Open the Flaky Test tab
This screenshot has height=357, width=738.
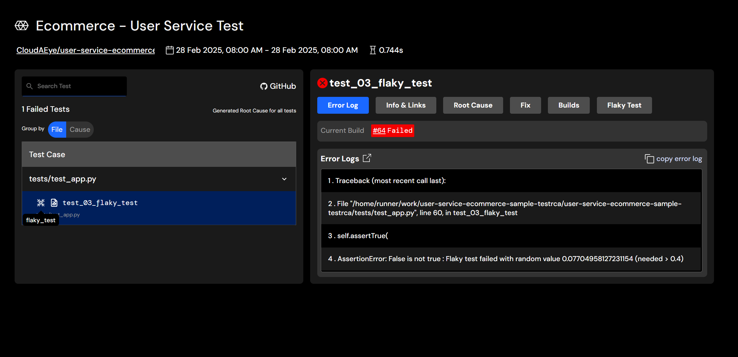(x=624, y=105)
